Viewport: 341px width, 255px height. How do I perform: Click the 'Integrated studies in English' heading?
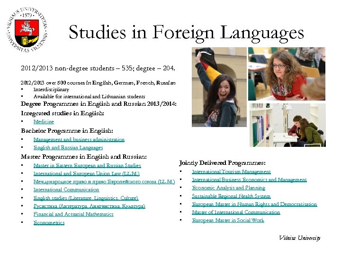point(63,113)
